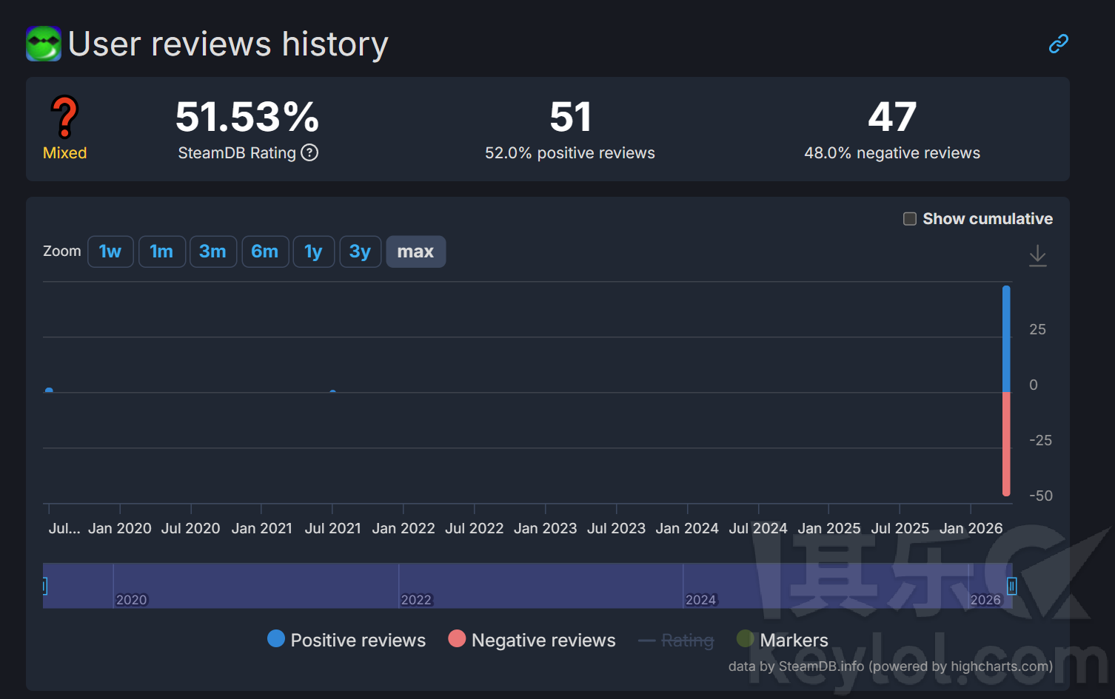Zoom chart to 1y
Image resolution: width=1115 pixels, height=699 pixels.
(x=313, y=251)
